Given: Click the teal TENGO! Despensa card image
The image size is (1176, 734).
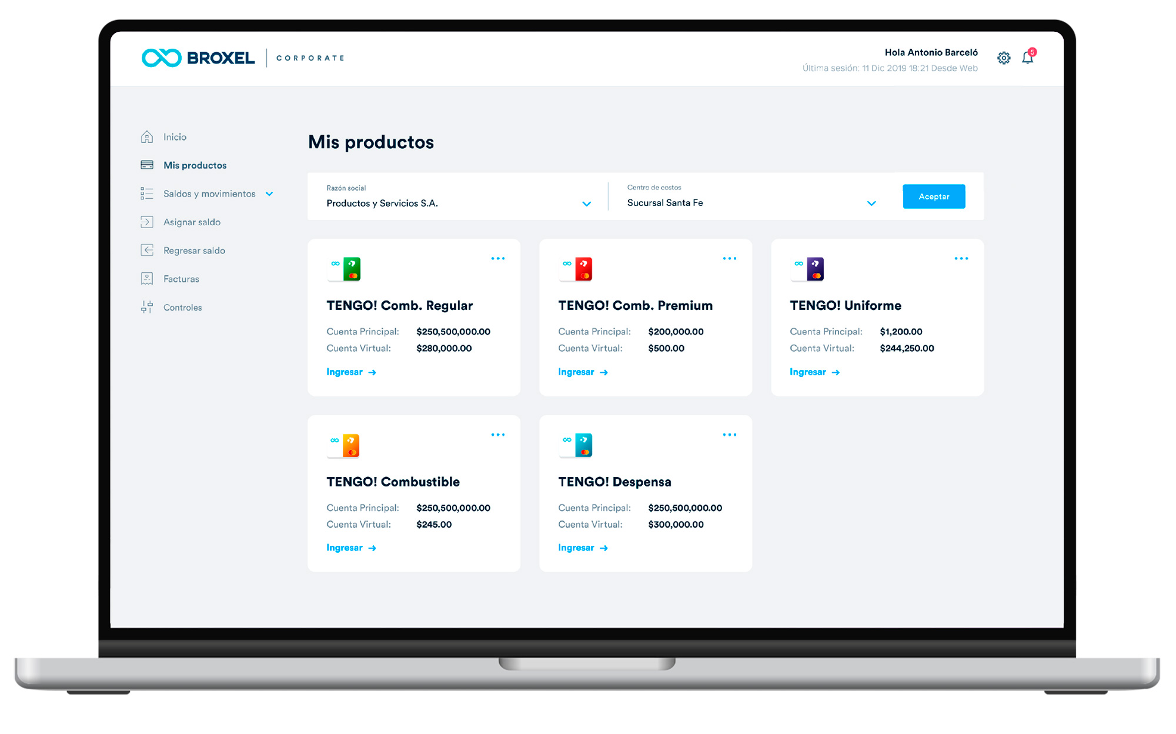Looking at the screenshot, I should coord(576,446).
